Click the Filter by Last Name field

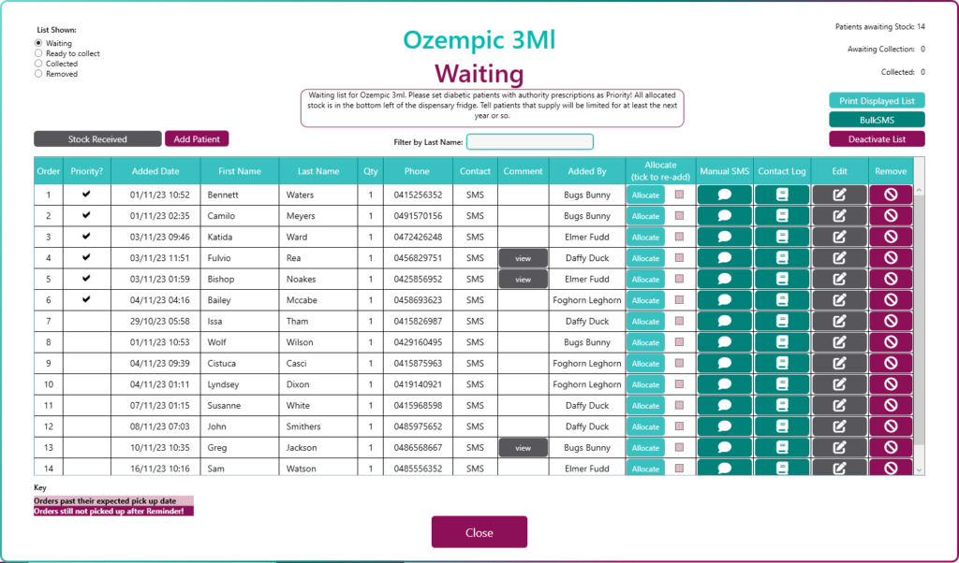[530, 142]
